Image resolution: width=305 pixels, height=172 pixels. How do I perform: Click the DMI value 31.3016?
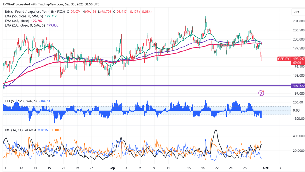tap(55, 130)
